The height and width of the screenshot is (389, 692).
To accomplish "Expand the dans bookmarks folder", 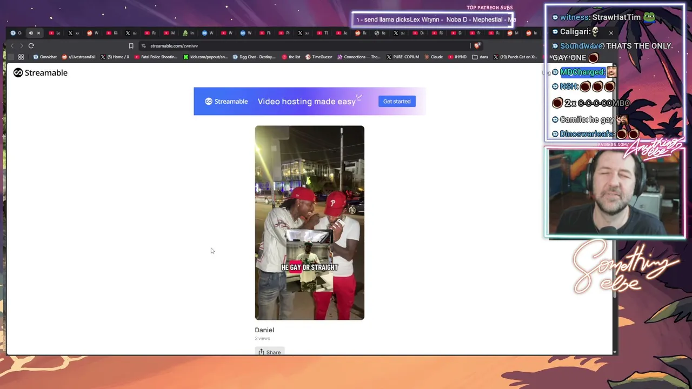I will click(x=480, y=57).
